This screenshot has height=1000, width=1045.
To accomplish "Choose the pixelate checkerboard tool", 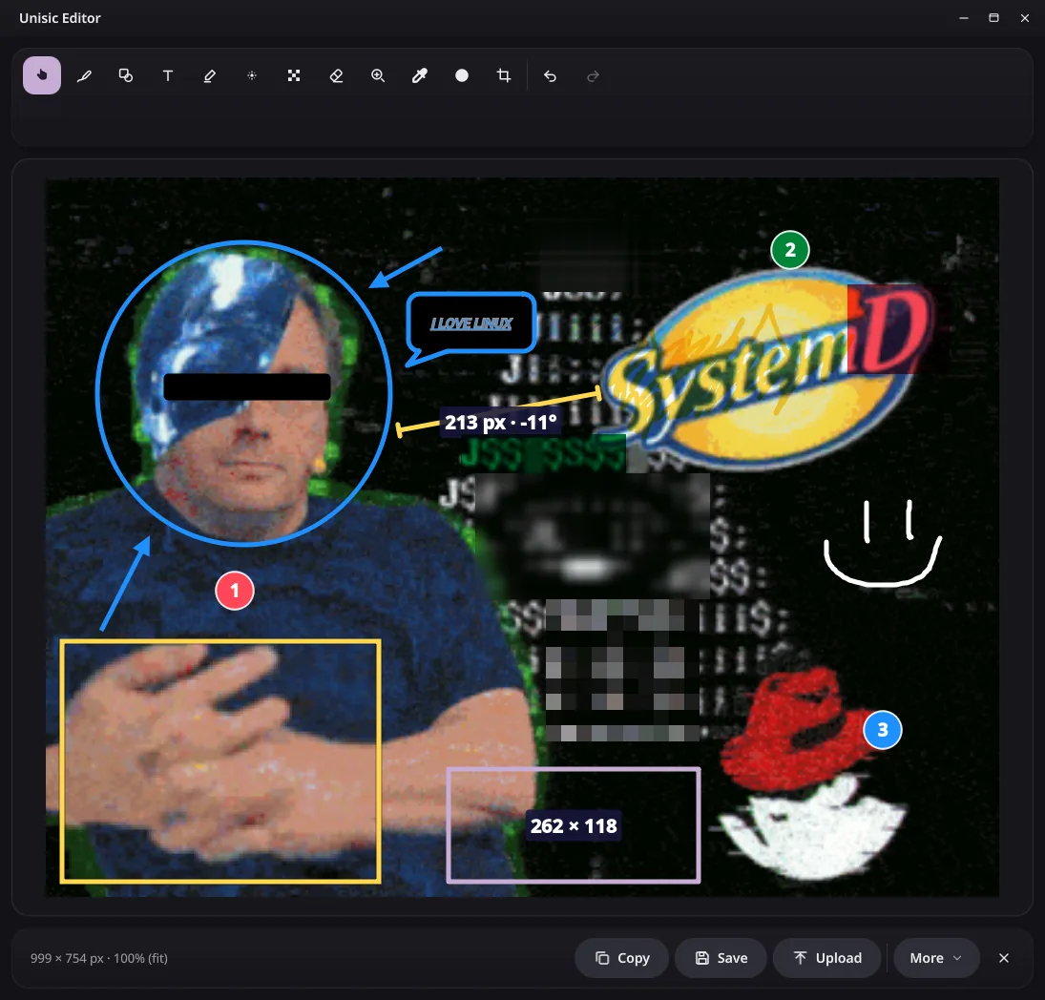I will pyautogui.click(x=294, y=76).
